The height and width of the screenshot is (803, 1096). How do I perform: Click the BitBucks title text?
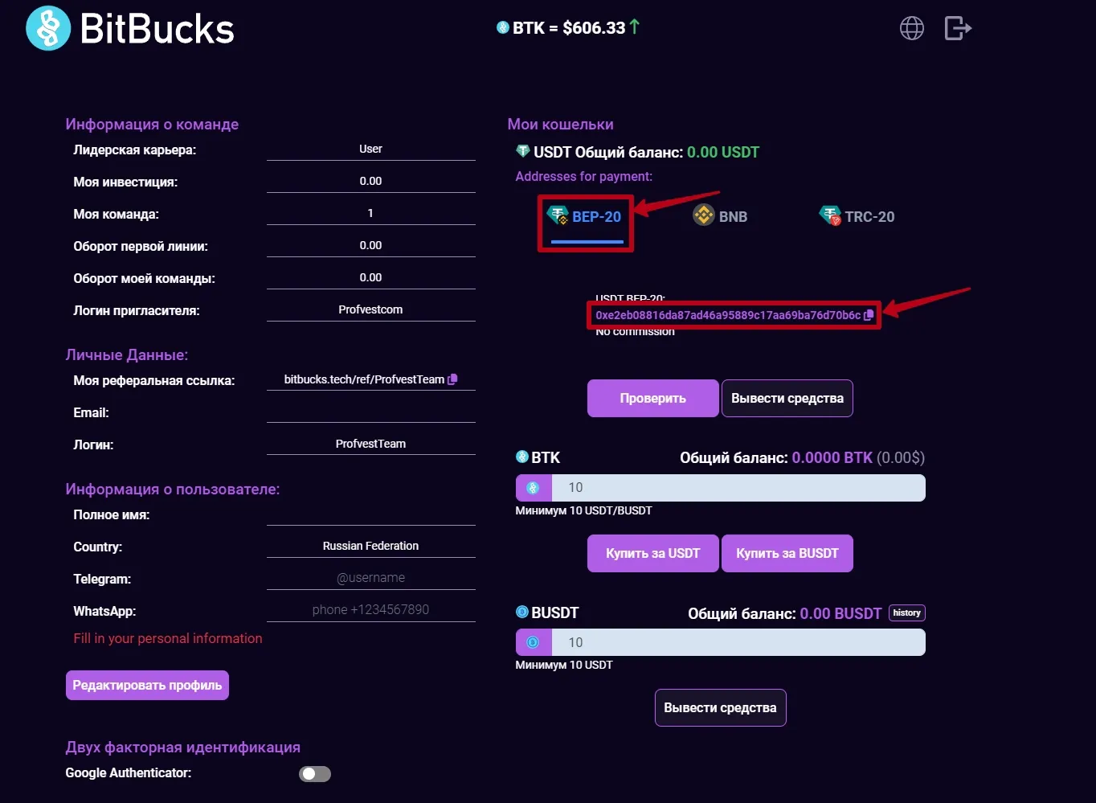tap(157, 29)
